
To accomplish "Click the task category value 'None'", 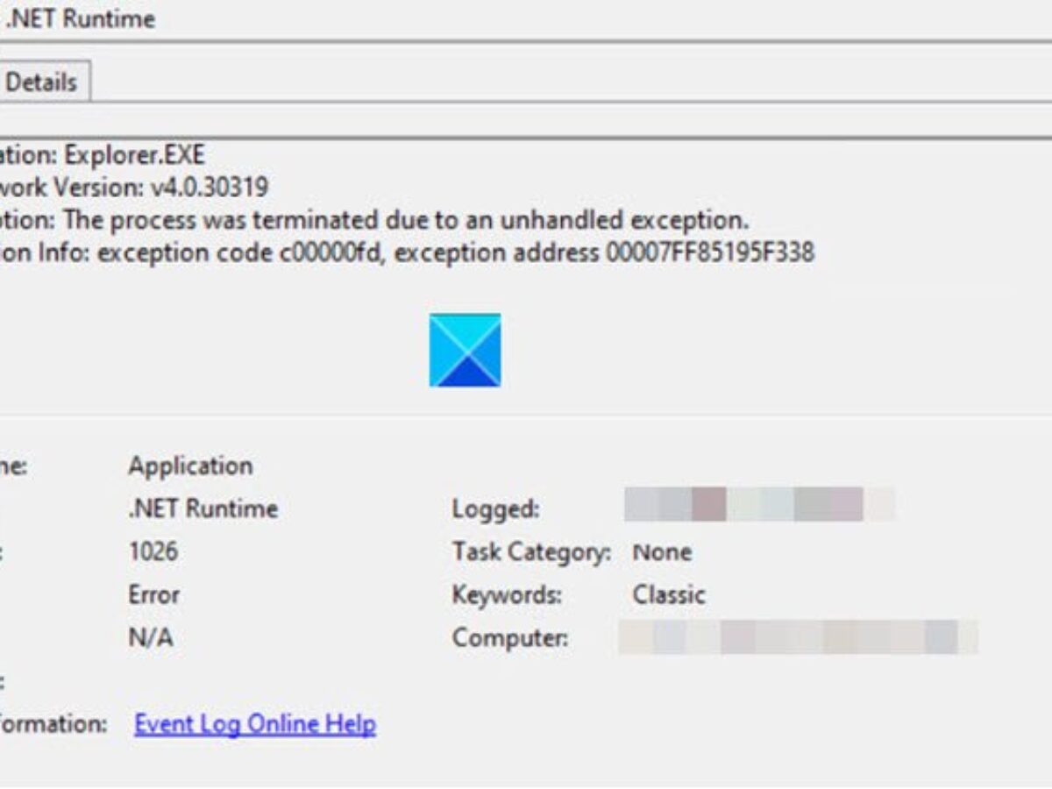I will click(x=662, y=552).
